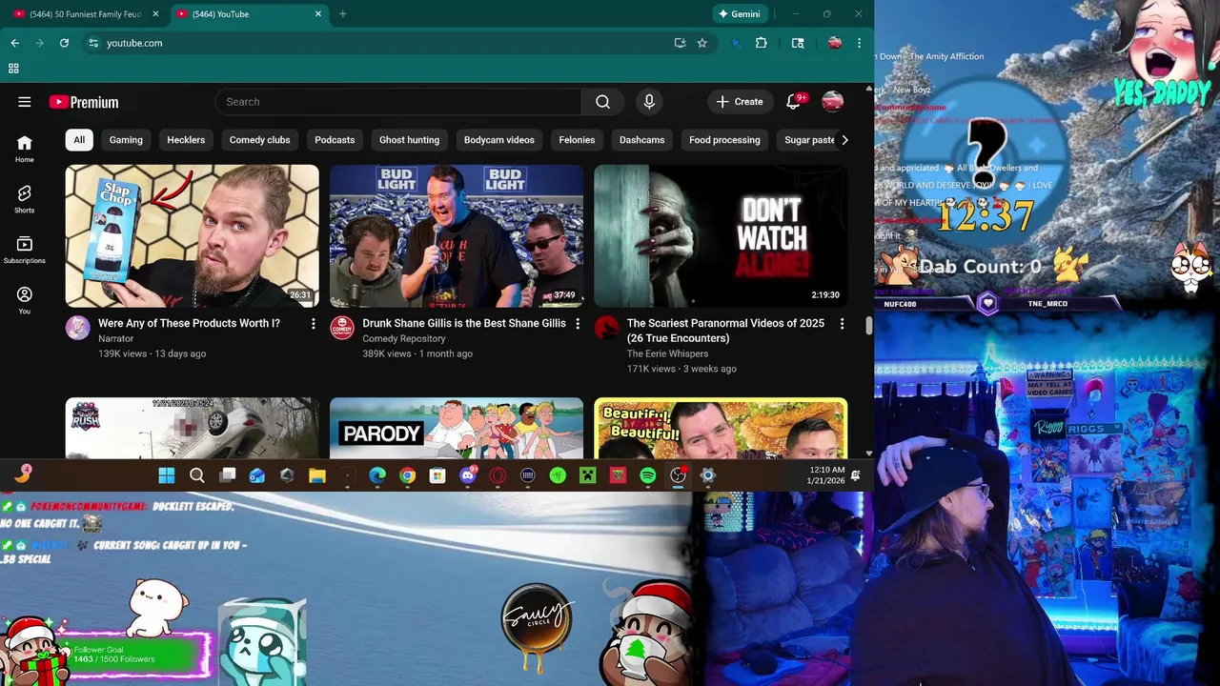The width and height of the screenshot is (1220, 686).
Task: Open Comedy Repository channel link
Action: pos(404,338)
